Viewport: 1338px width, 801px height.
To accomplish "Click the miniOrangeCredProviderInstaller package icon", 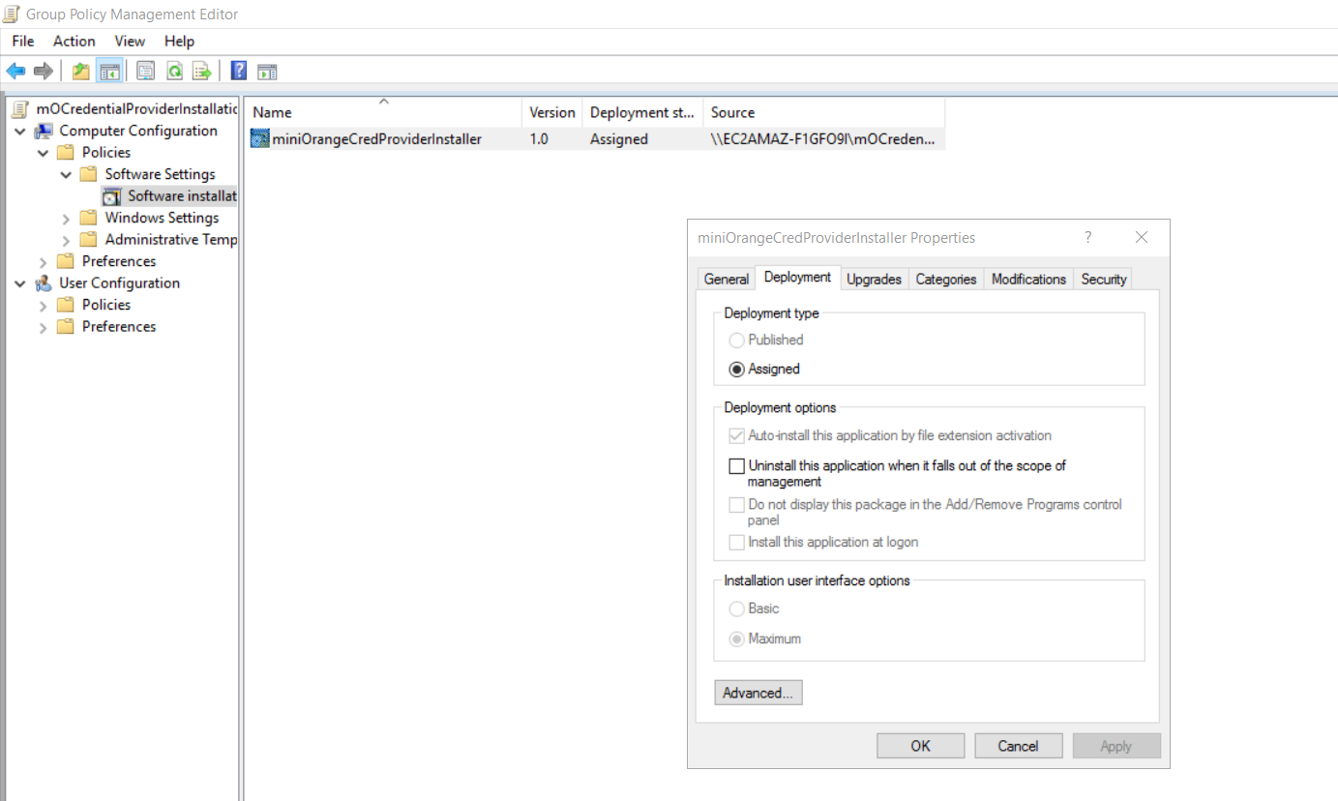I will 259,138.
